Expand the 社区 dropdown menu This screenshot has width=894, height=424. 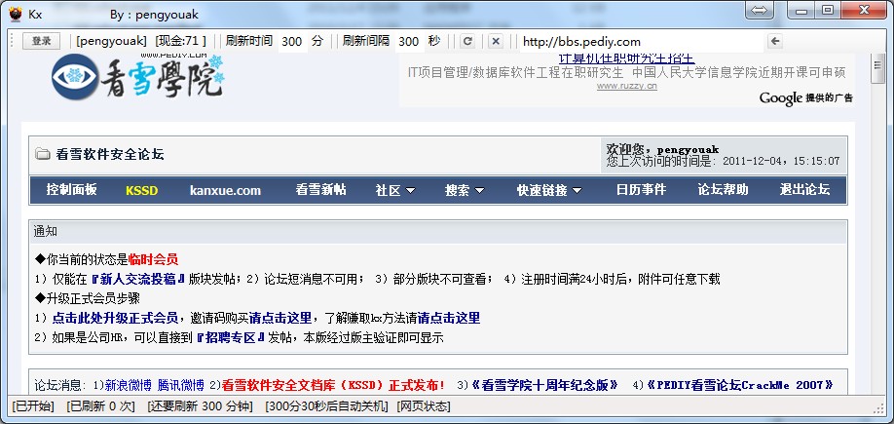point(395,191)
